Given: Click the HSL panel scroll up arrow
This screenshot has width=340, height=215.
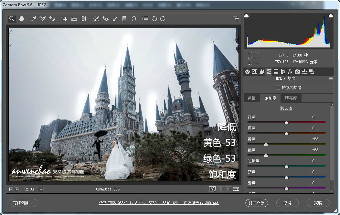Looking at the screenshot, I should (332, 105).
